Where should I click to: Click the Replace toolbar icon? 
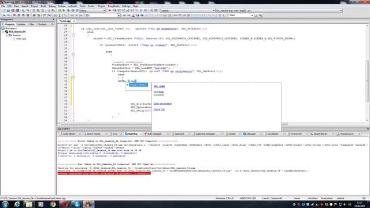(53, 10)
